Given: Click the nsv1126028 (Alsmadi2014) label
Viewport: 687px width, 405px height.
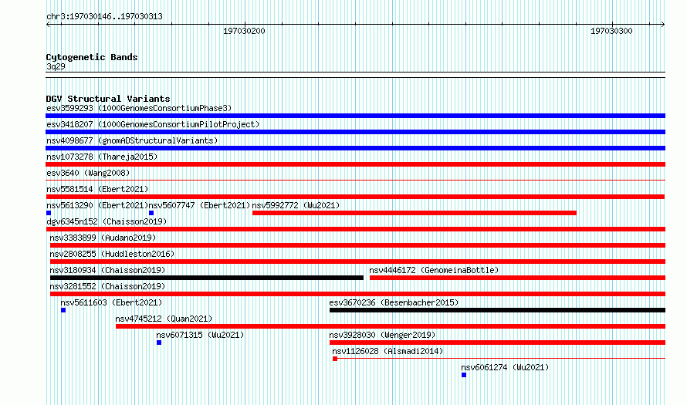Looking at the screenshot, I should click(x=387, y=351).
